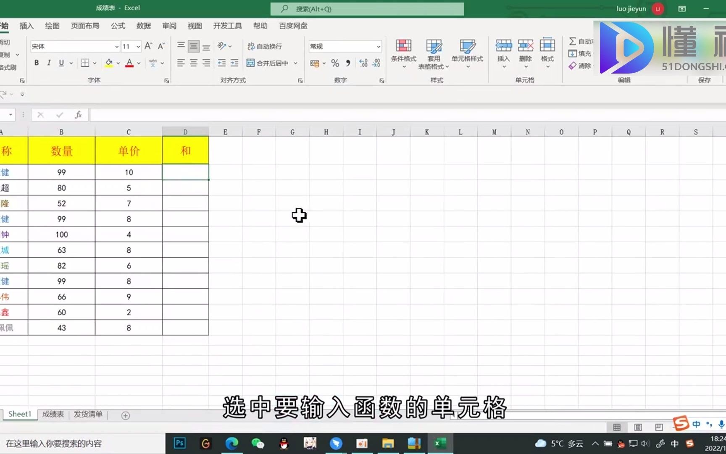Decrease indent icon
The height and width of the screenshot is (454, 726).
pos(222,63)
